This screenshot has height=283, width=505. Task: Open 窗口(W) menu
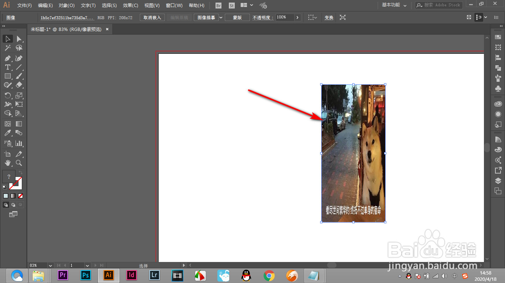pos(174,6)
